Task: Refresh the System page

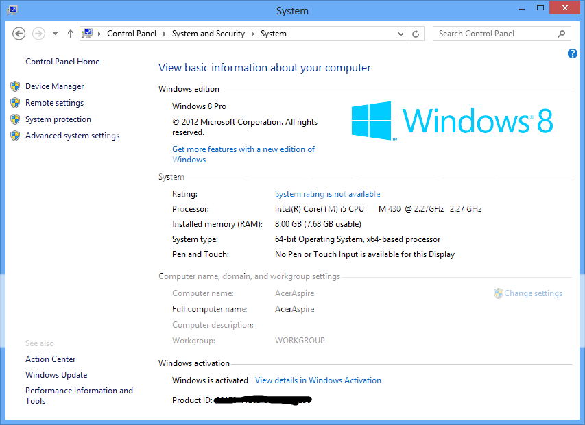Action: pos(416,34)
